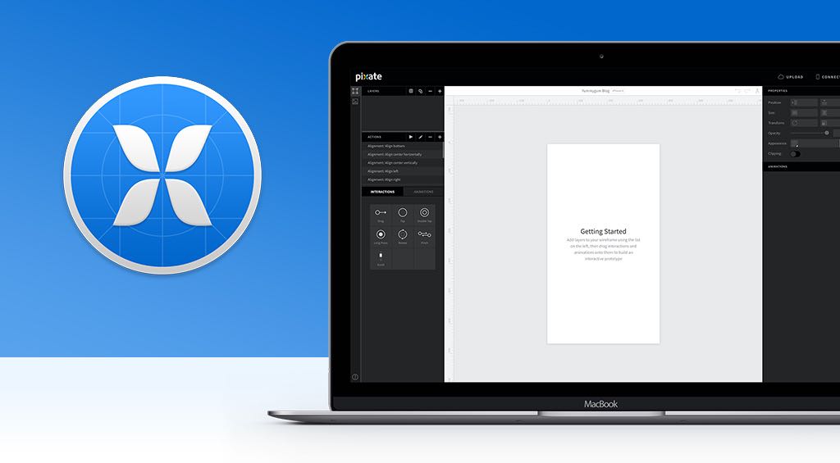
Task: Choose the Pinch interaction icon
Action: pyautogui.click(x=424, y=235)
